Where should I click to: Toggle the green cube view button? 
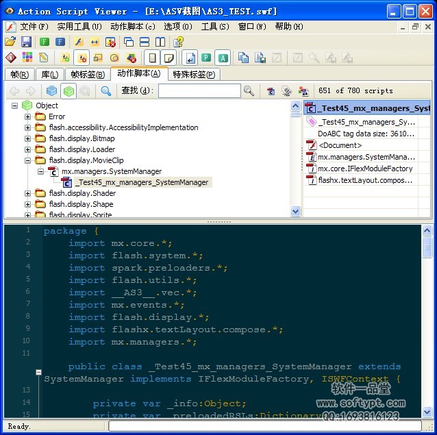pyautogui.click(x=68, y=91)
